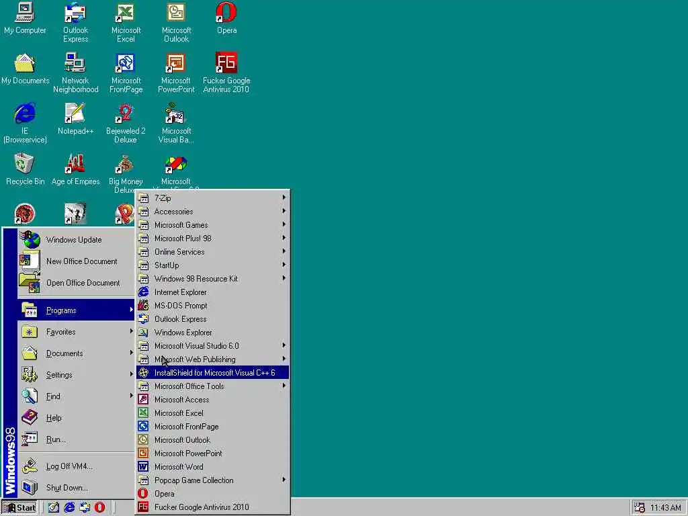Open the Run... dialog
Screen dimensions: 688x516
(x=76, y=439)
